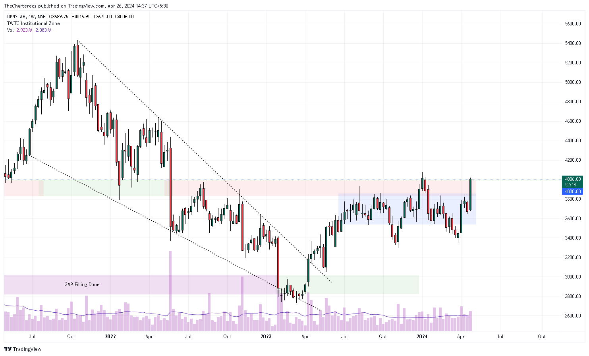The height and width of the screenshot is (356, 589).
Task: Select the TWTC Institutional Zone indicator label
Action: pyautogui.click(x=33, y=23)
